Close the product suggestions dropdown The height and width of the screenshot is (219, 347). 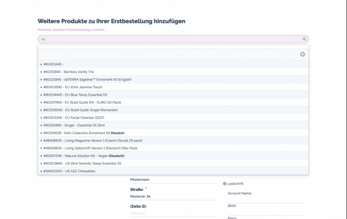click(x=302, y=54)
